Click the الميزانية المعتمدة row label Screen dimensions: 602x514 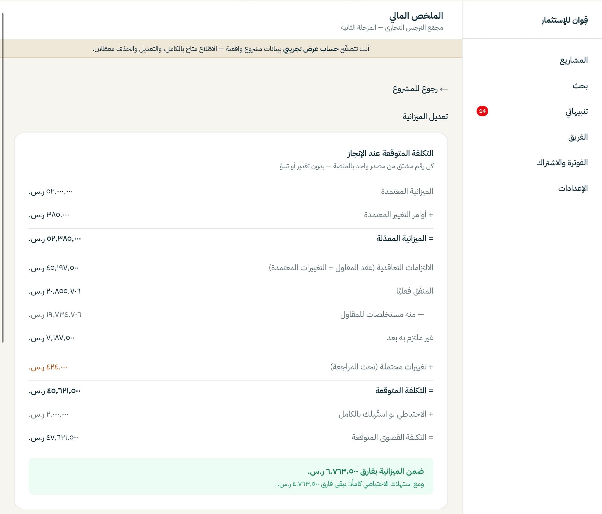click(407, 192)
